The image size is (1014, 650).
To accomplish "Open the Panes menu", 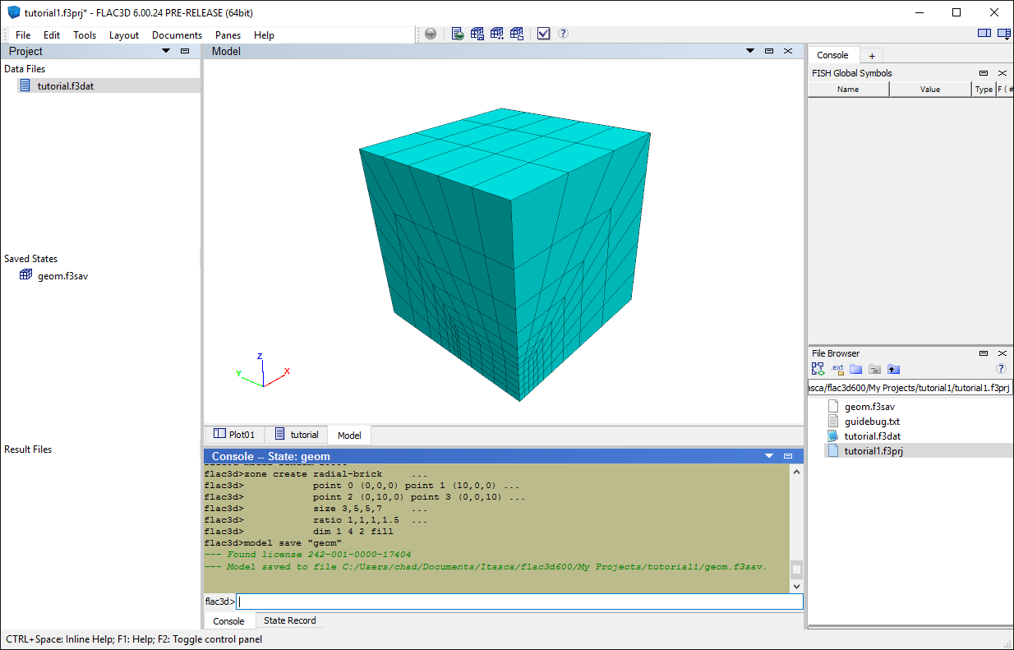I will (228, 35).
